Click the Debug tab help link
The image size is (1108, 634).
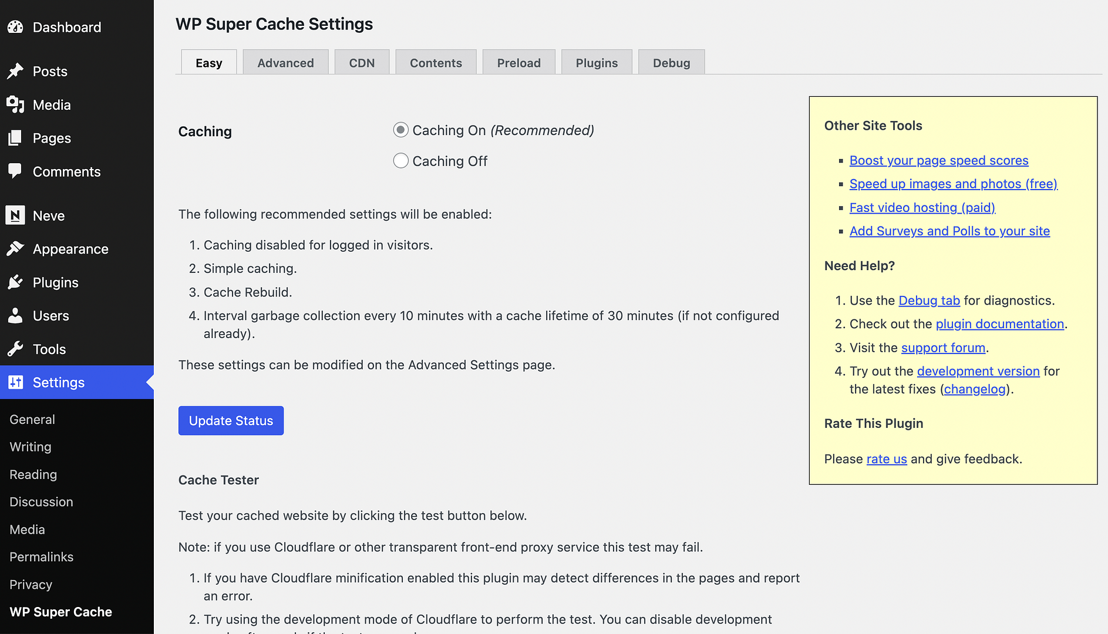[929, 301]
